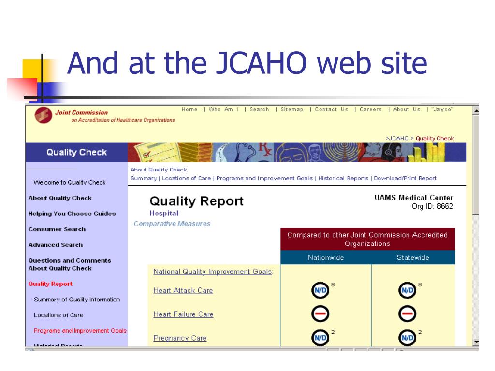Click the scrollbar up arrow
The width and height of the screenshot is (495, 371).
tap(476, 111)
